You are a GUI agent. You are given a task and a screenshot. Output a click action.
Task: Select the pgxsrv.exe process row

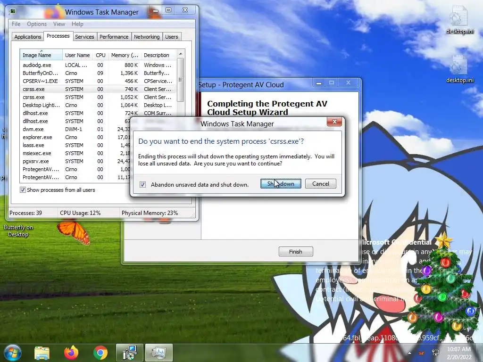coord(75,161)
